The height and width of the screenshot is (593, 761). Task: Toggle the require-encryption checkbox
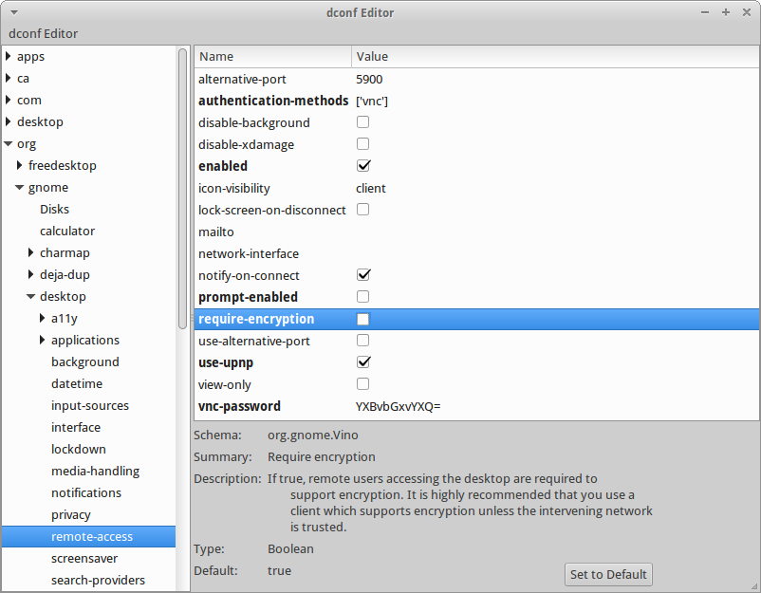pyautogui.click(x=362, y=319)
